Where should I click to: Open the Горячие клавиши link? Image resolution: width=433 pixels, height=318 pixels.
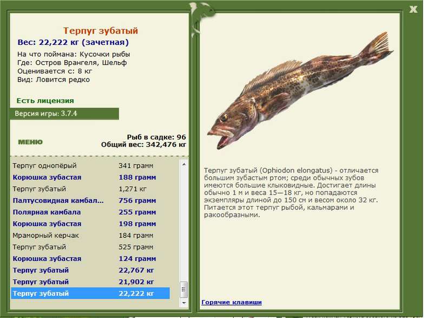pos(232,302)
